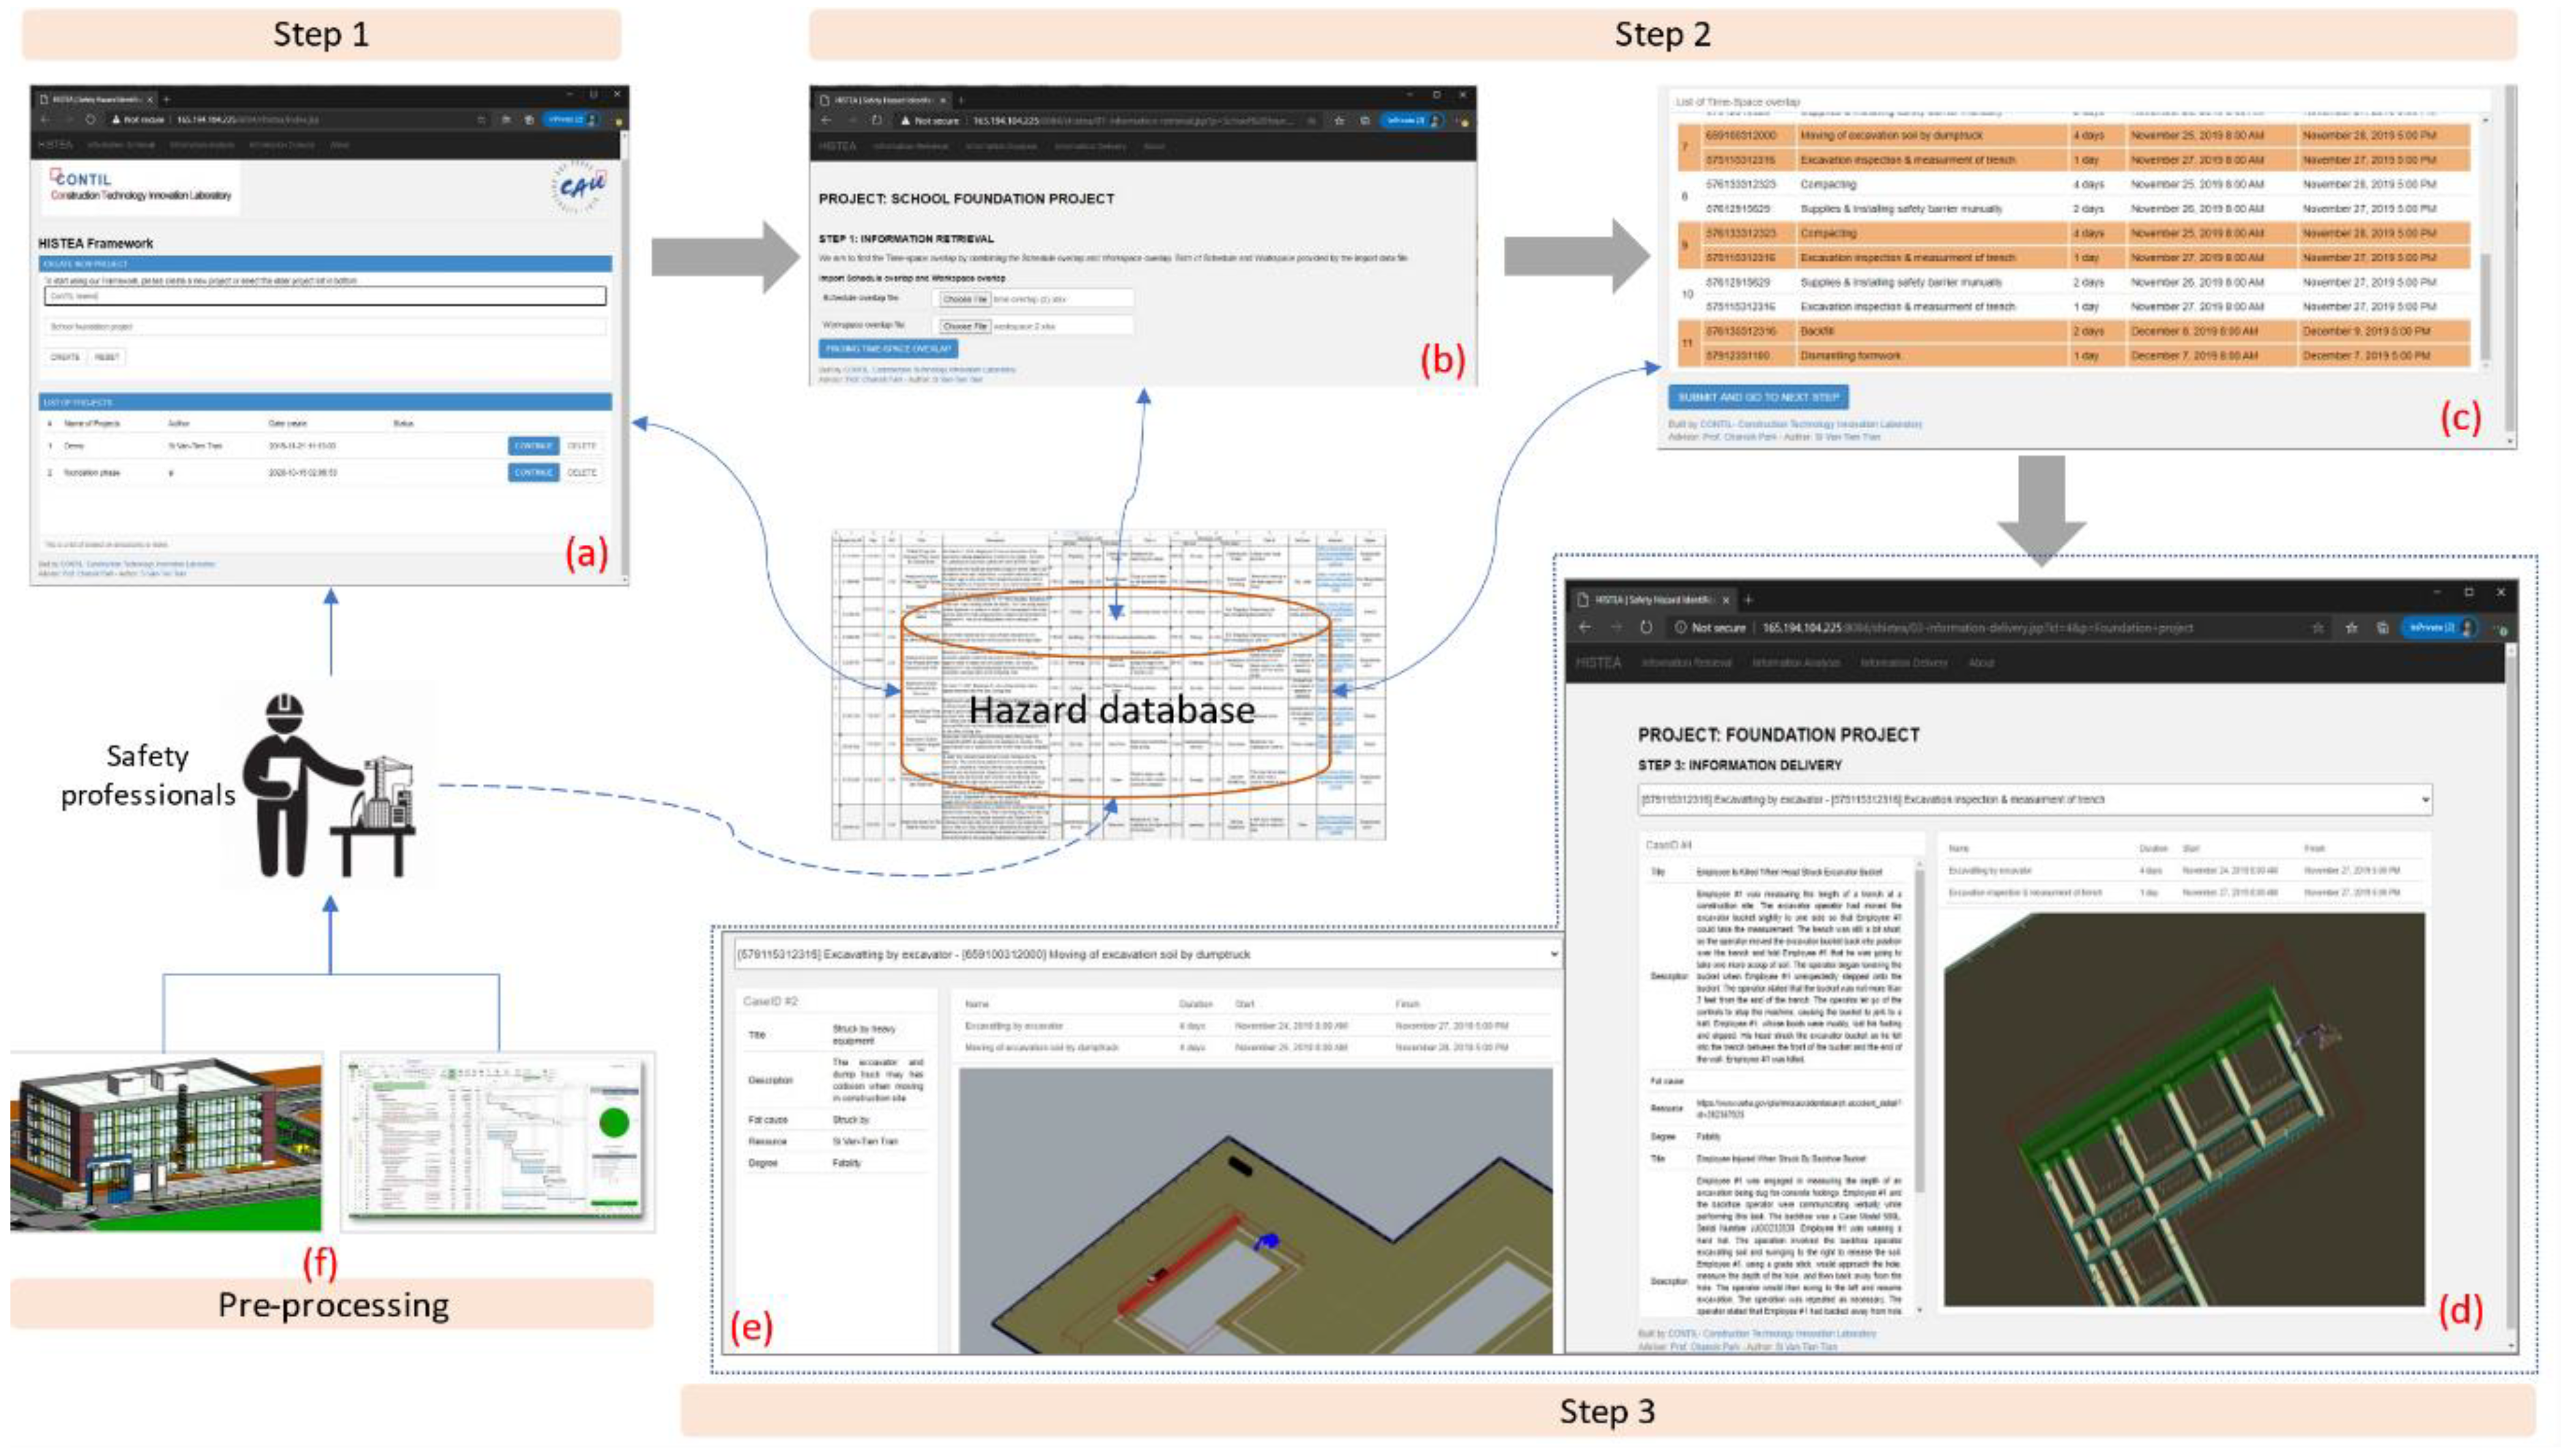Click reload icon in HISTEA Framework window
Viewport: 2564px width, 1456px height.
coord(90,119)
